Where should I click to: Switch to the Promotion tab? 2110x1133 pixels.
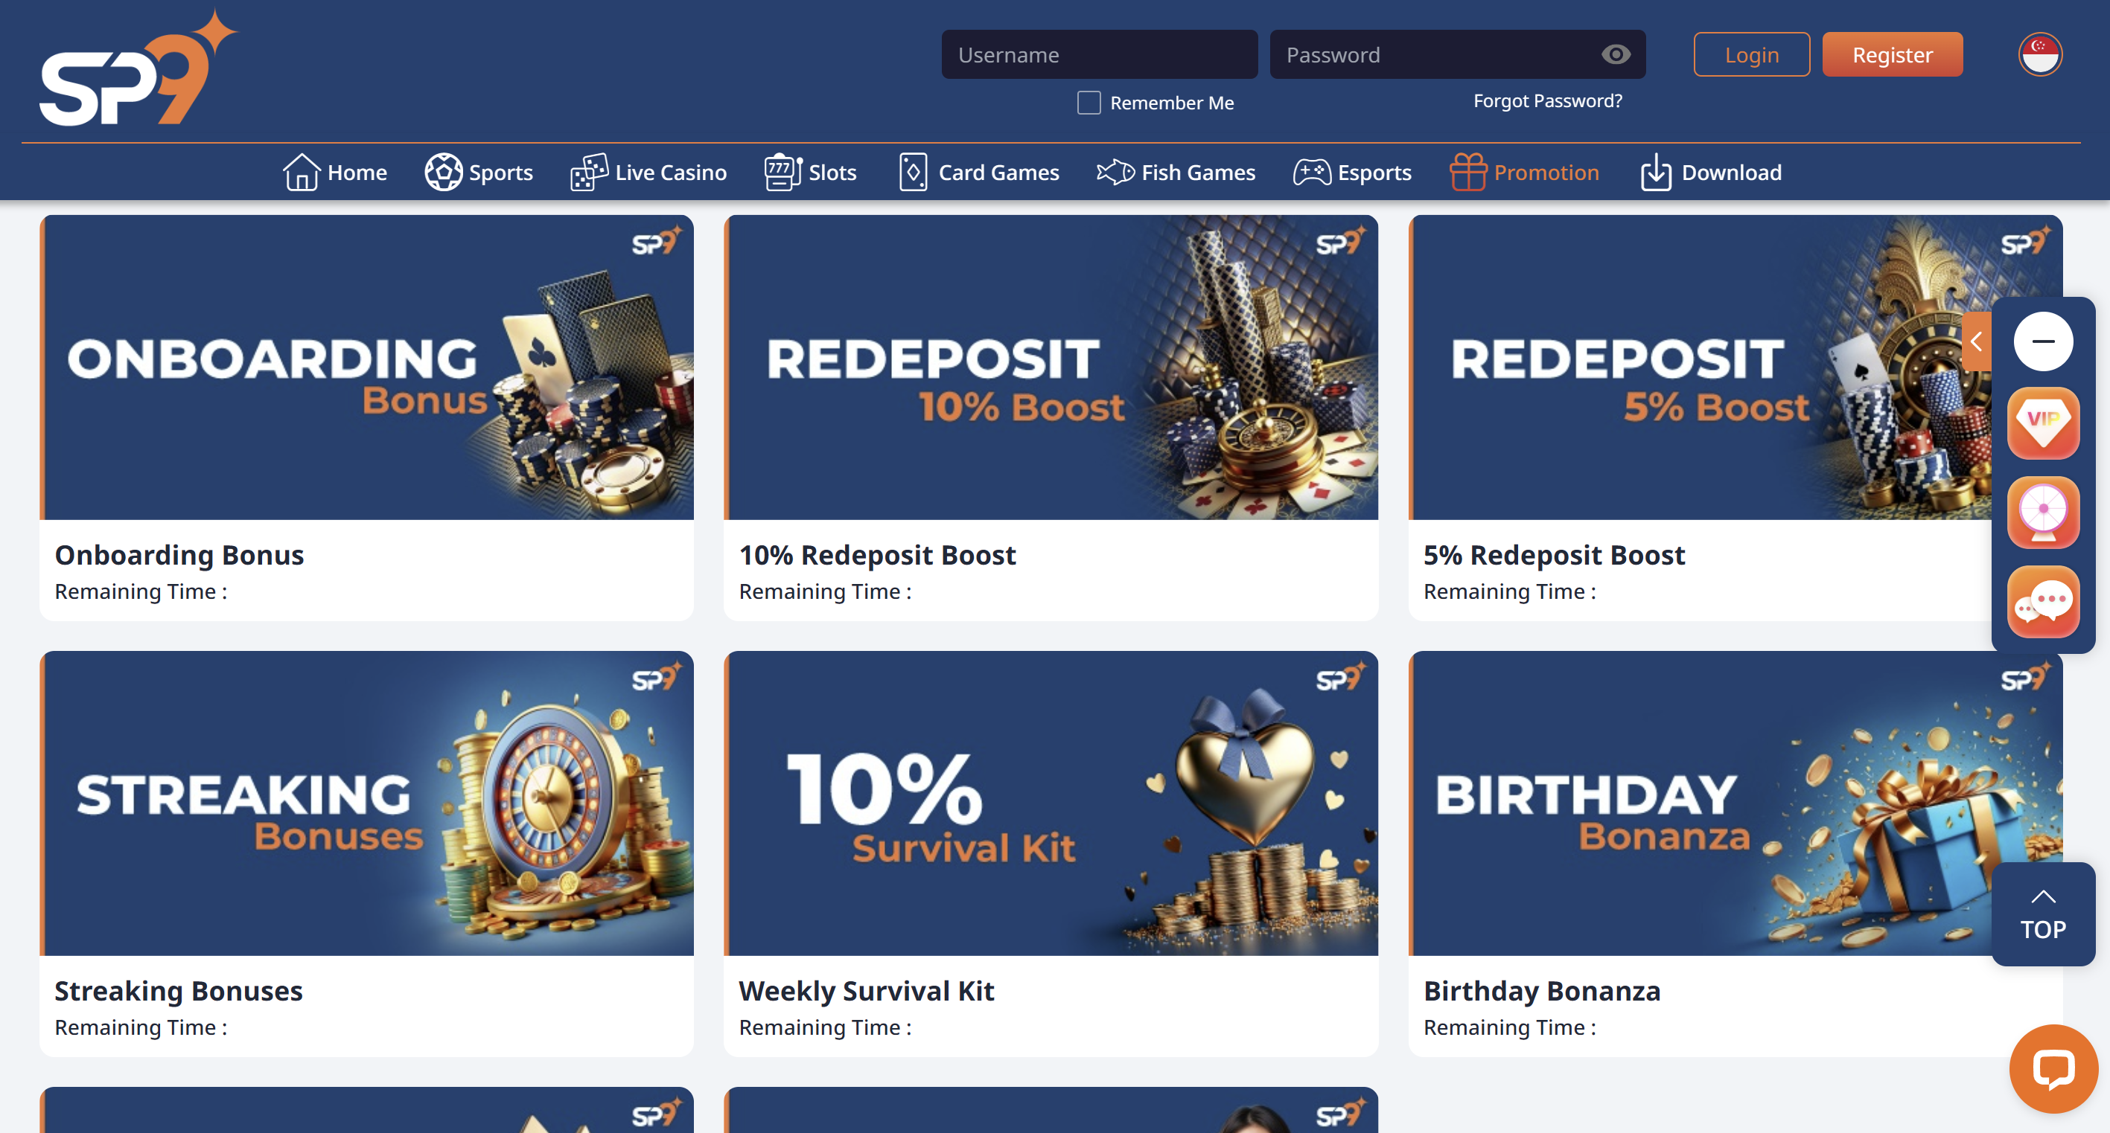(1525, 172)
